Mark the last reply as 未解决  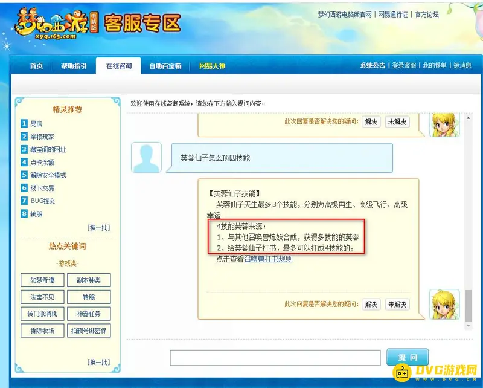[x=397, y=305]
